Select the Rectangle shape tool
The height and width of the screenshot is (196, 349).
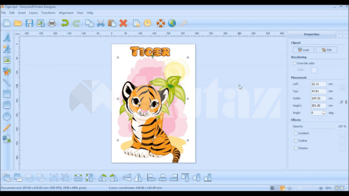(6, 93)
